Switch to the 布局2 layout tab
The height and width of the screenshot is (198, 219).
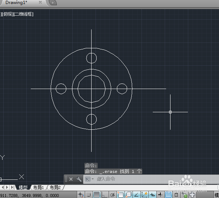(55, 187)
